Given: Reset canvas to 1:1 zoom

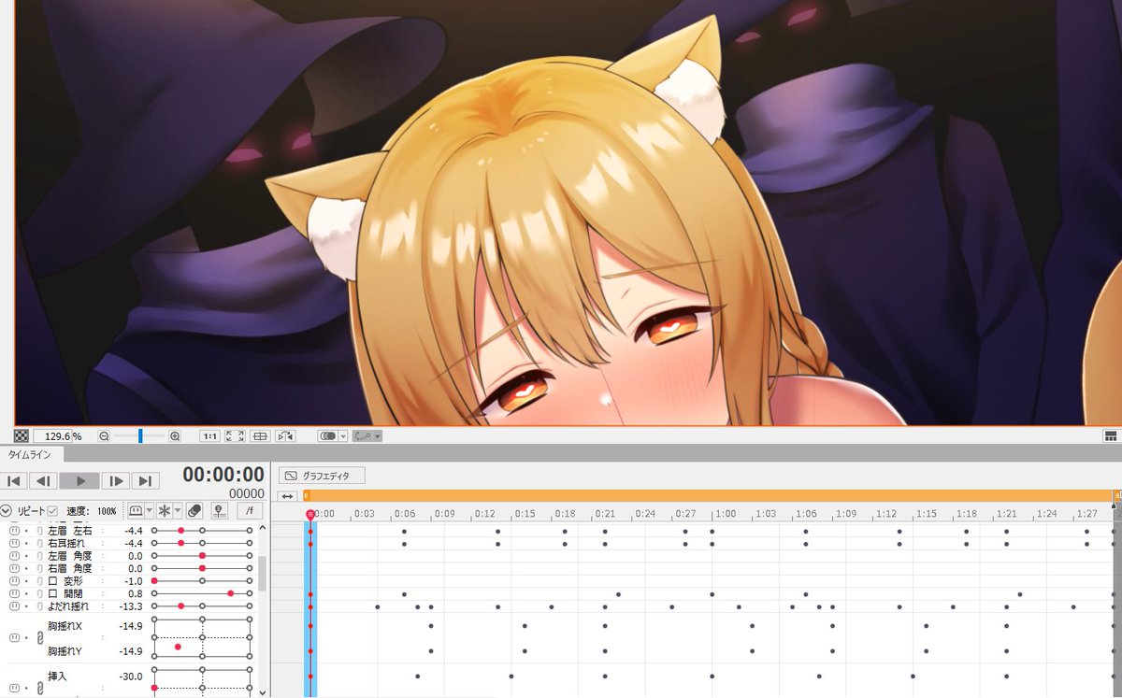Looking at the screenshot, I should 210,436.
